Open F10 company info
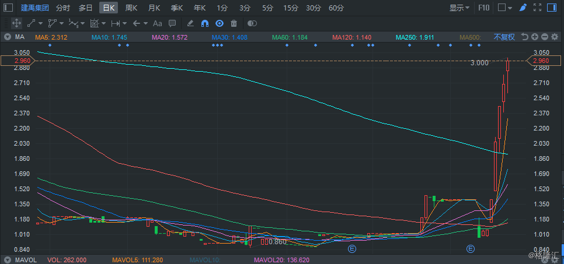 (483, 8)
